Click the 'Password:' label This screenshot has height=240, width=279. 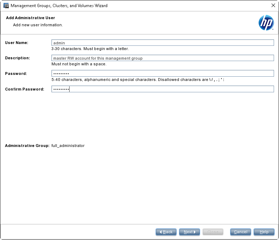click(x=16, y=73)
